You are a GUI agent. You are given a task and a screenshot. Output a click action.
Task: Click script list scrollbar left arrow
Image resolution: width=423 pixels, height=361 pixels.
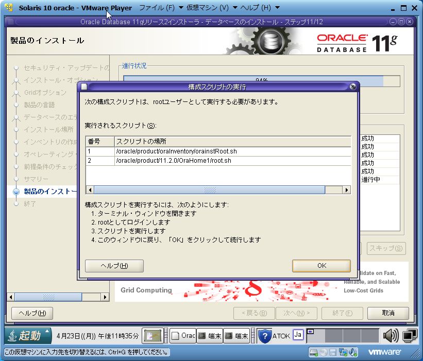90,190
